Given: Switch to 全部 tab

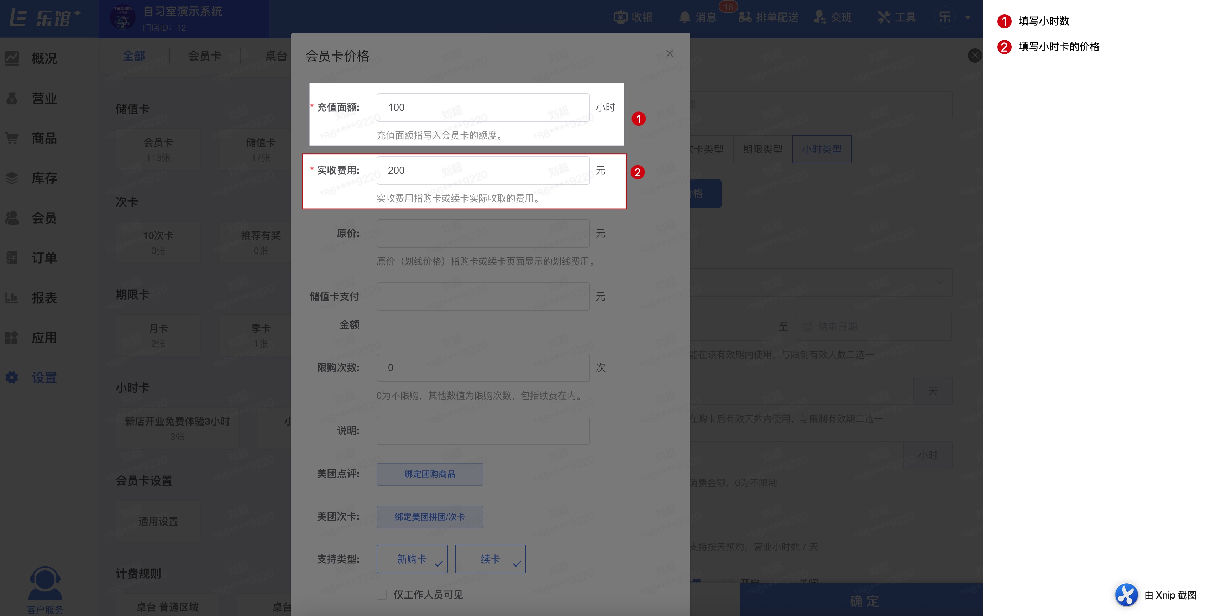Looking at the screenshot, I should (x=133, y=56).
